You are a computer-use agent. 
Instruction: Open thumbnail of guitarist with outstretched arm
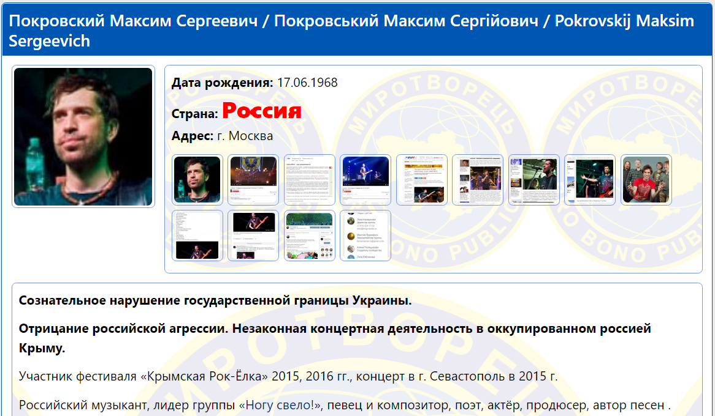click(x=590, y=180)
